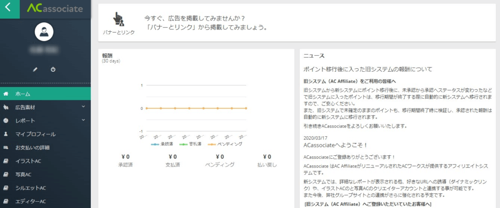Select the ¥0 value above ペンディング total
This screenshot has height=208, width=500.
pyautogui.click(x=220, y=157)
